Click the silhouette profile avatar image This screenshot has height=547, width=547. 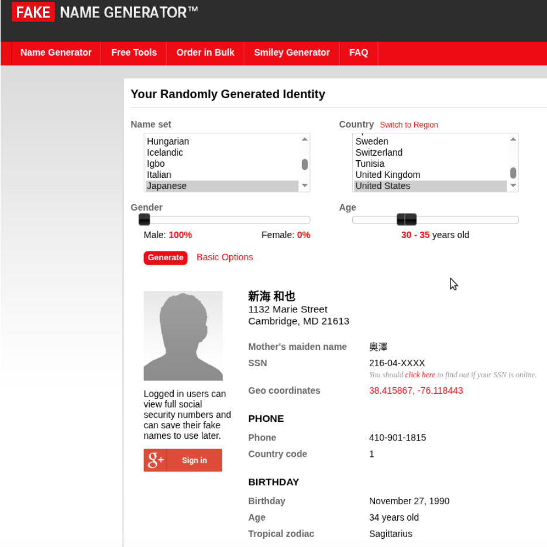(183, 336)
